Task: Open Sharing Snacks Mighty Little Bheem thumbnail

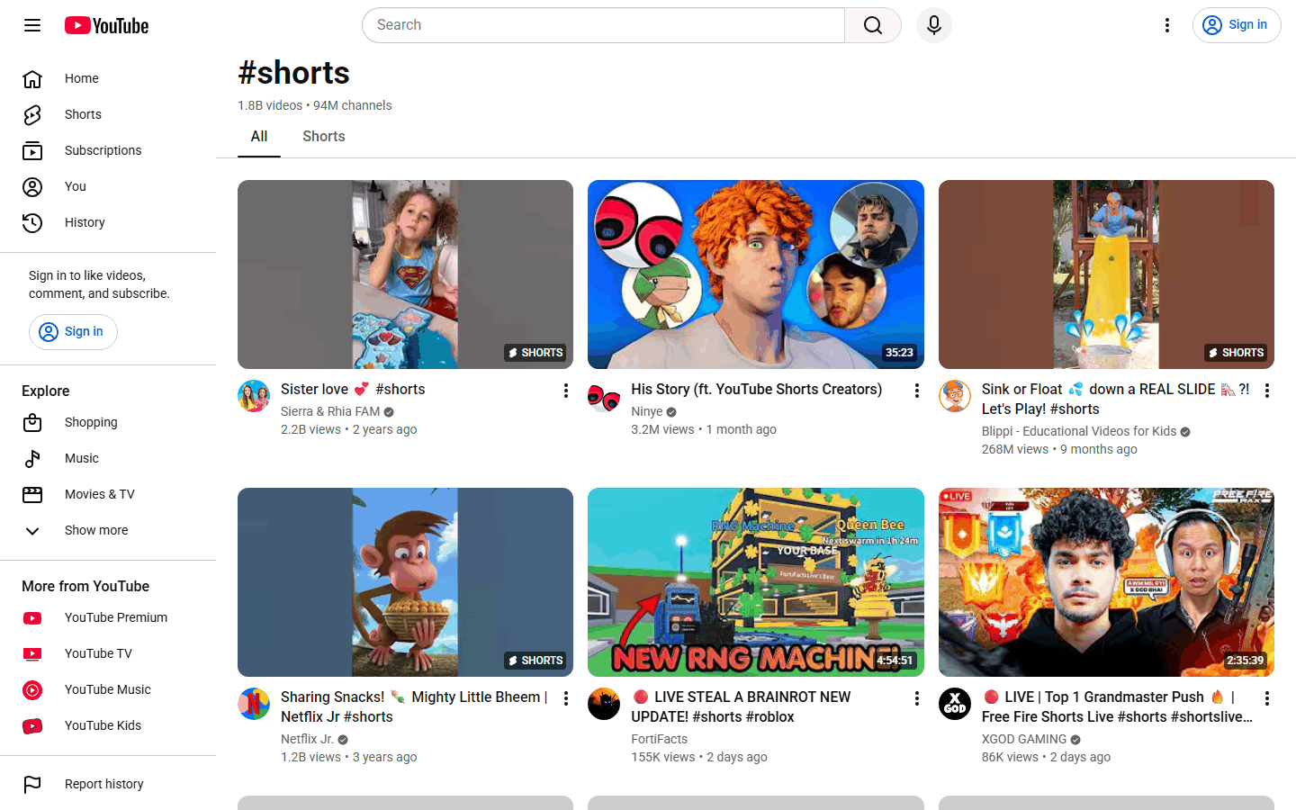Action: tap(405, 582)
